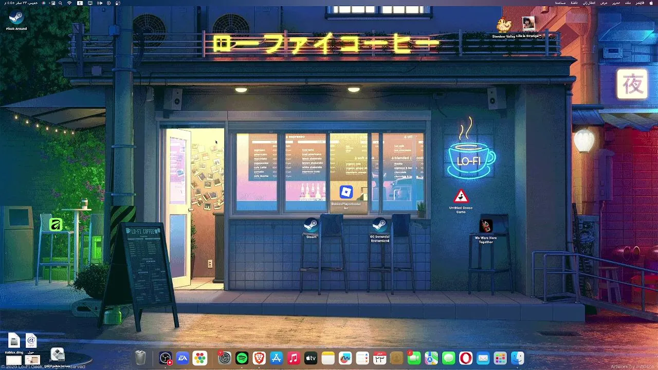Screen dimensions: 658x370
Task: Open System Settings from the Dock
Action: 225,358
